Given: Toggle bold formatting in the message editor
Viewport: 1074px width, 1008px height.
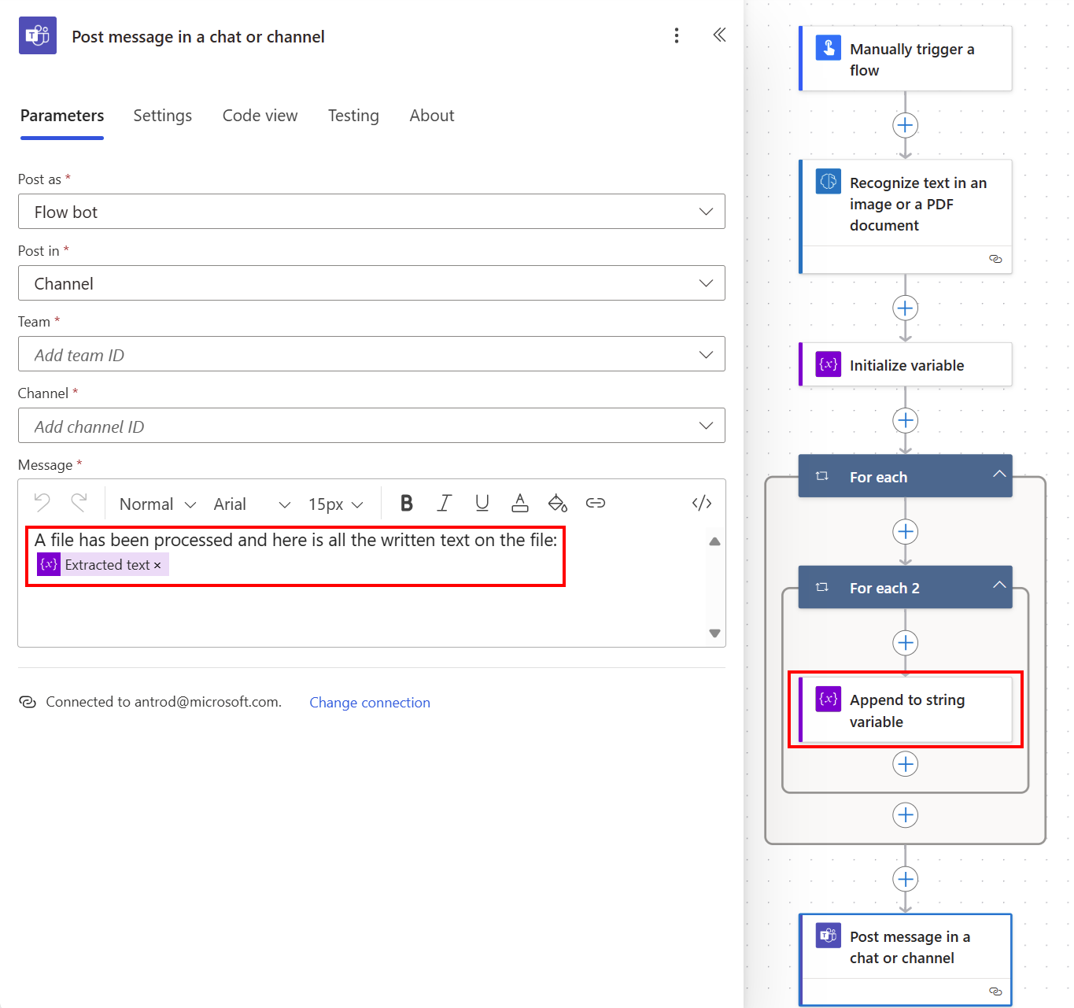Looking at the screenshot, I should tap(406, 503).
